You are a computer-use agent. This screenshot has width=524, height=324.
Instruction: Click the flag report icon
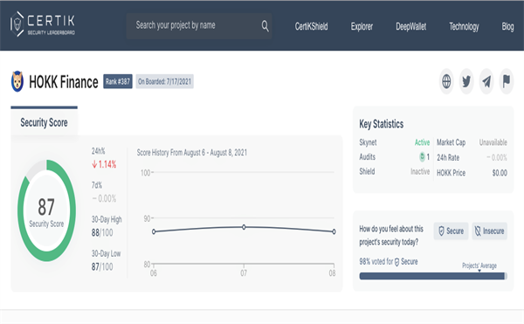click(507, 81)
